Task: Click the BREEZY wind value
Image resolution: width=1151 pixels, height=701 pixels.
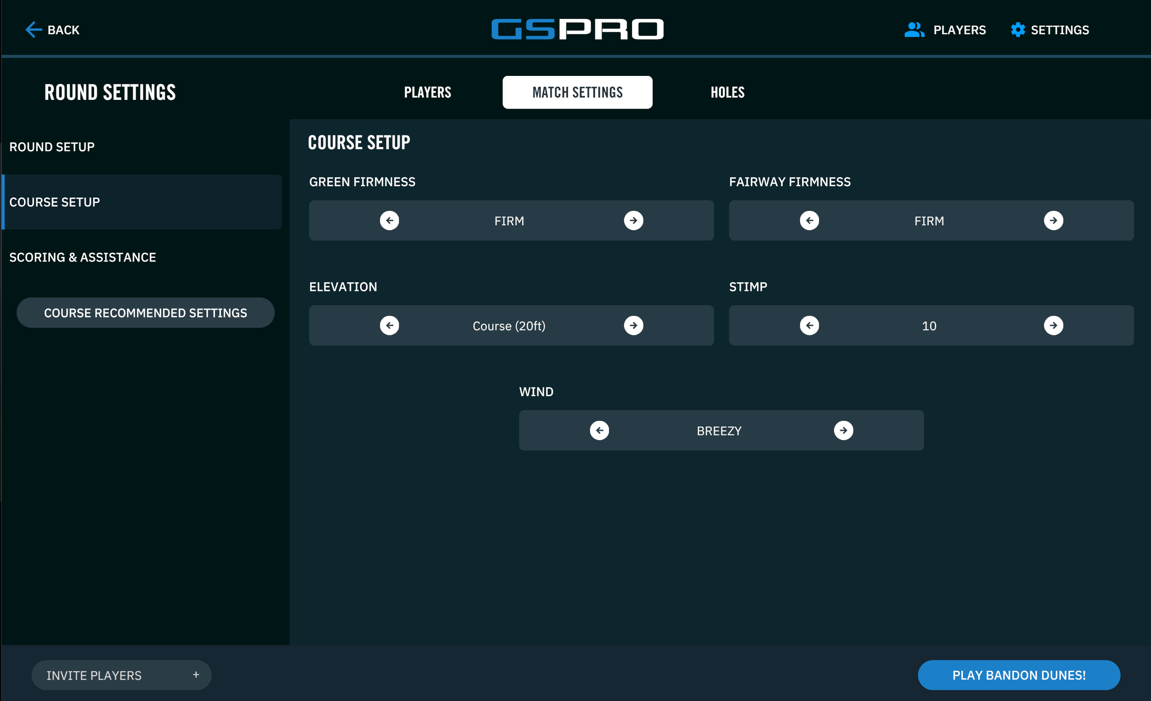Action: coord(719,431)
